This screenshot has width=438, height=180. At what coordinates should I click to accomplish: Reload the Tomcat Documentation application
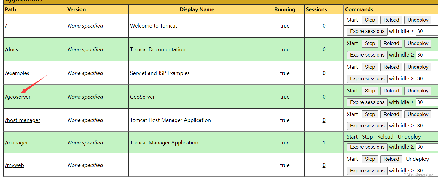pos(391,43)
